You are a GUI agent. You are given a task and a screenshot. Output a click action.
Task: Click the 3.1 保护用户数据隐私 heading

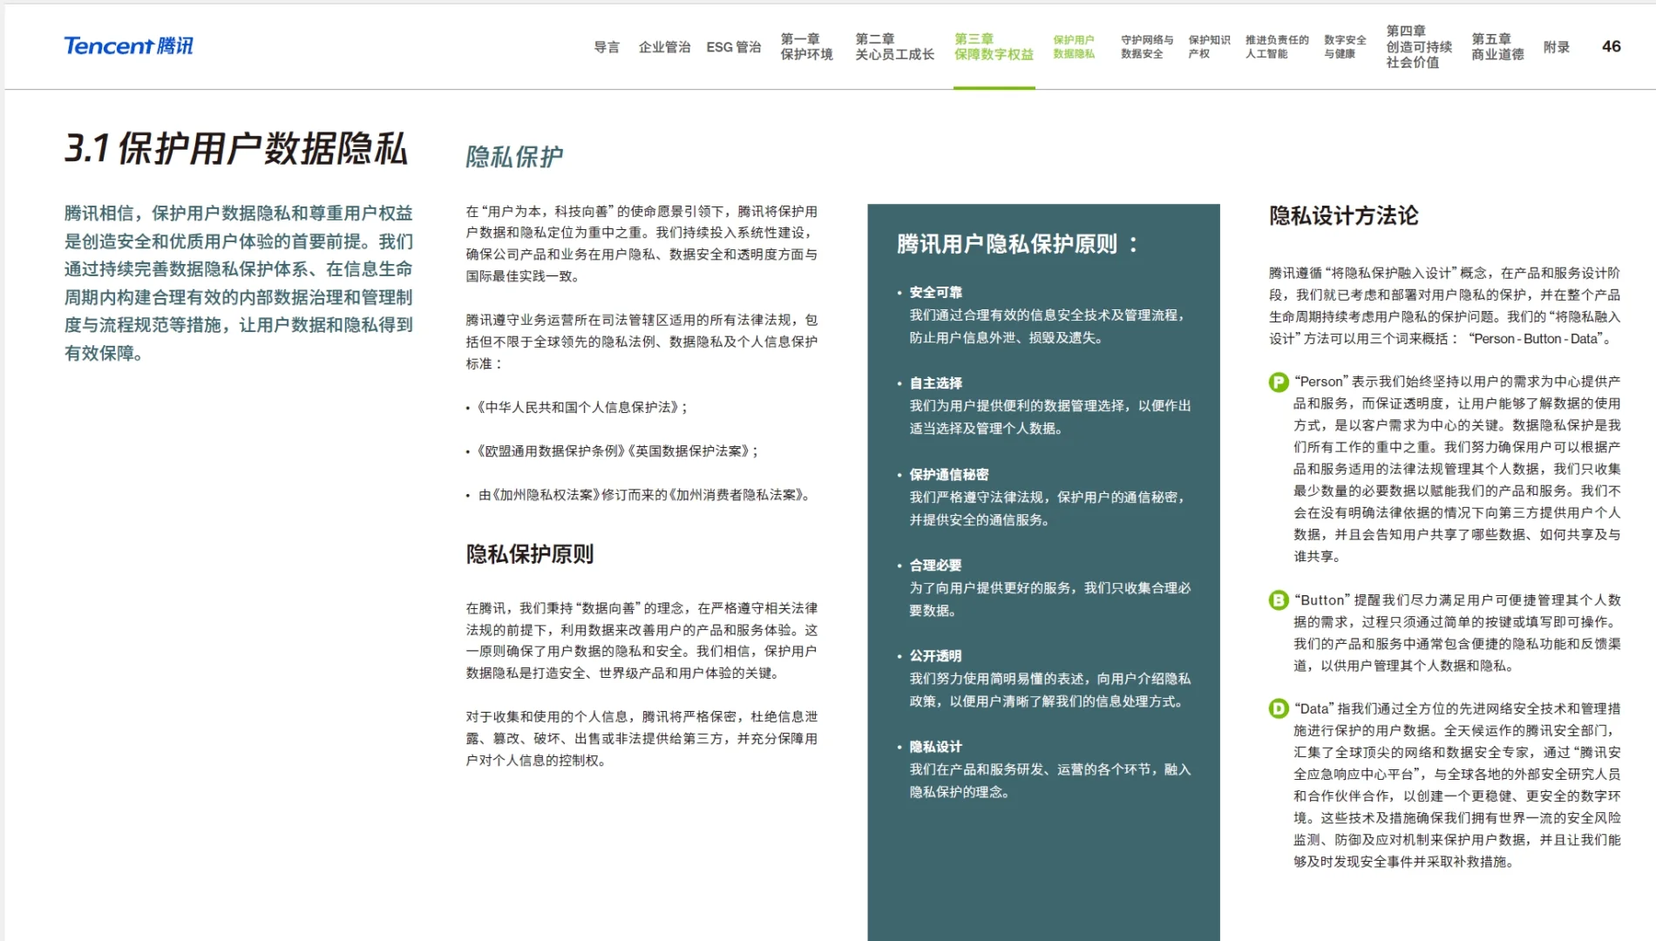pyautogui.click(x=236, y=148)
